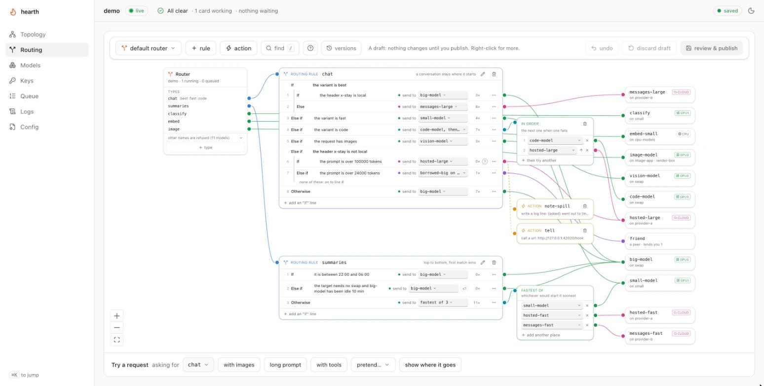Expand "other names are refused (11 models)"
Viewport: 764px width, 386px height.
(205, 138)
